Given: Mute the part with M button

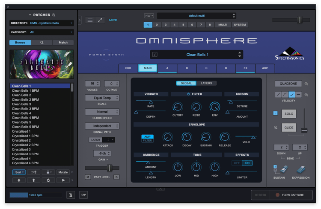Looking at the screenshot, I should [88, 177].
